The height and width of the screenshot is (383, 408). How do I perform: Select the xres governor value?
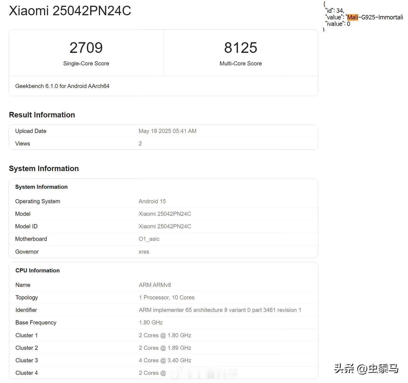[x=144, y=252]
